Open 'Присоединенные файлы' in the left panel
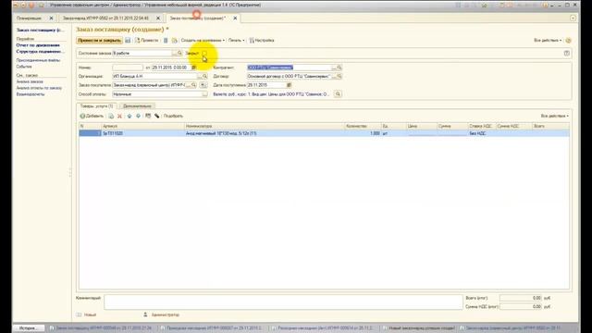This screenshot has height=333, width=592. [38, 60]
